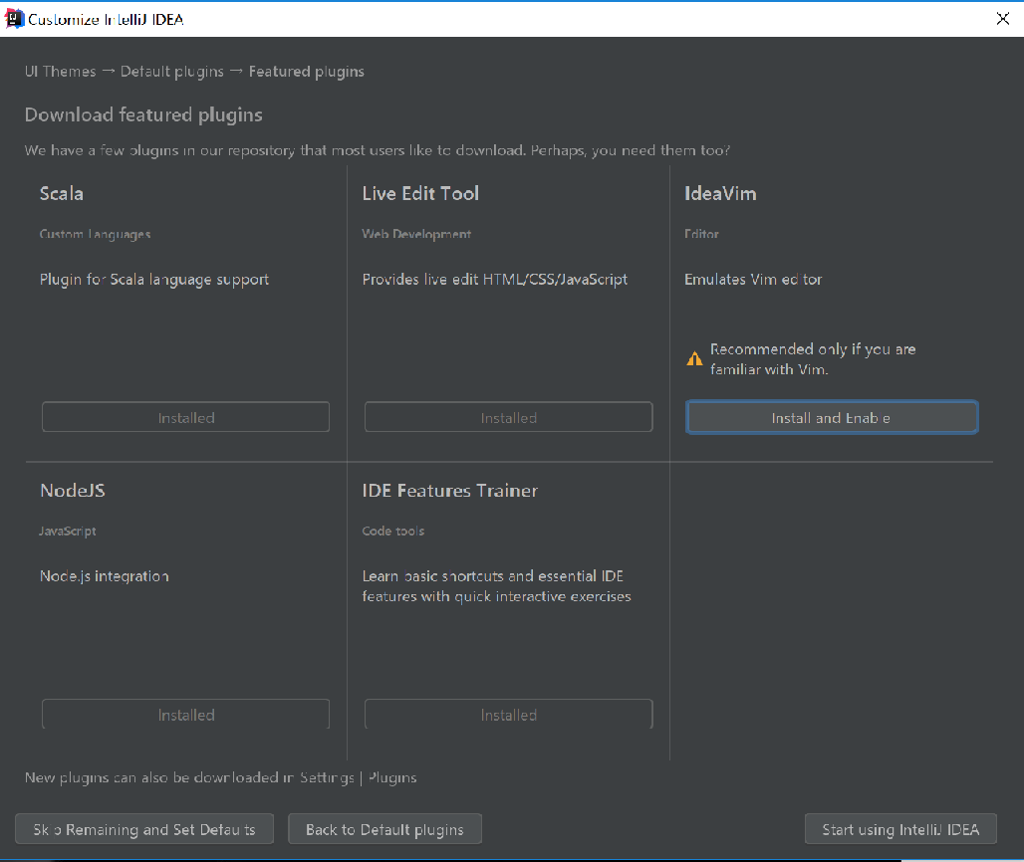Screen dimensions: 1024x862
Task: Click the Live Edit Tool card title
Action: click(420, 193)
